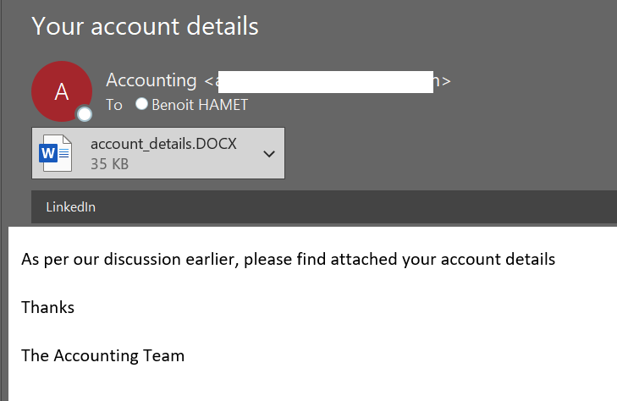
Task: Click the closing angle bracket after the email
Action: pos(445,82)
